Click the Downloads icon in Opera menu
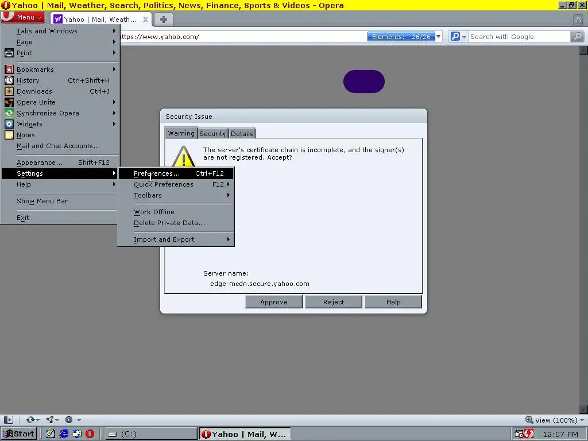588x441 pixels. [9, 91]
